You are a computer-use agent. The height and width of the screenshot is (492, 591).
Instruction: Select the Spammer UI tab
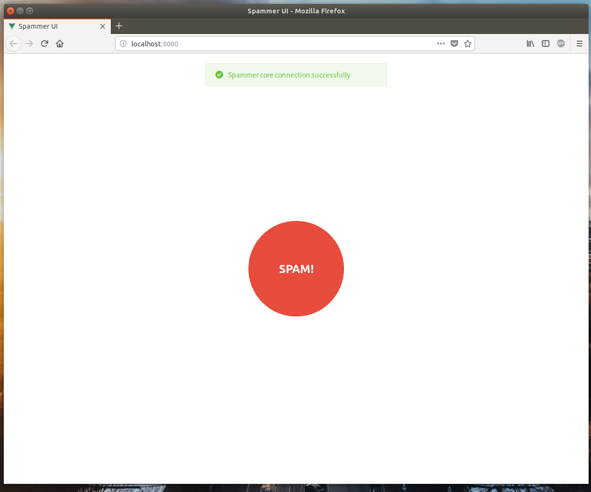click(x=57, y=26)
